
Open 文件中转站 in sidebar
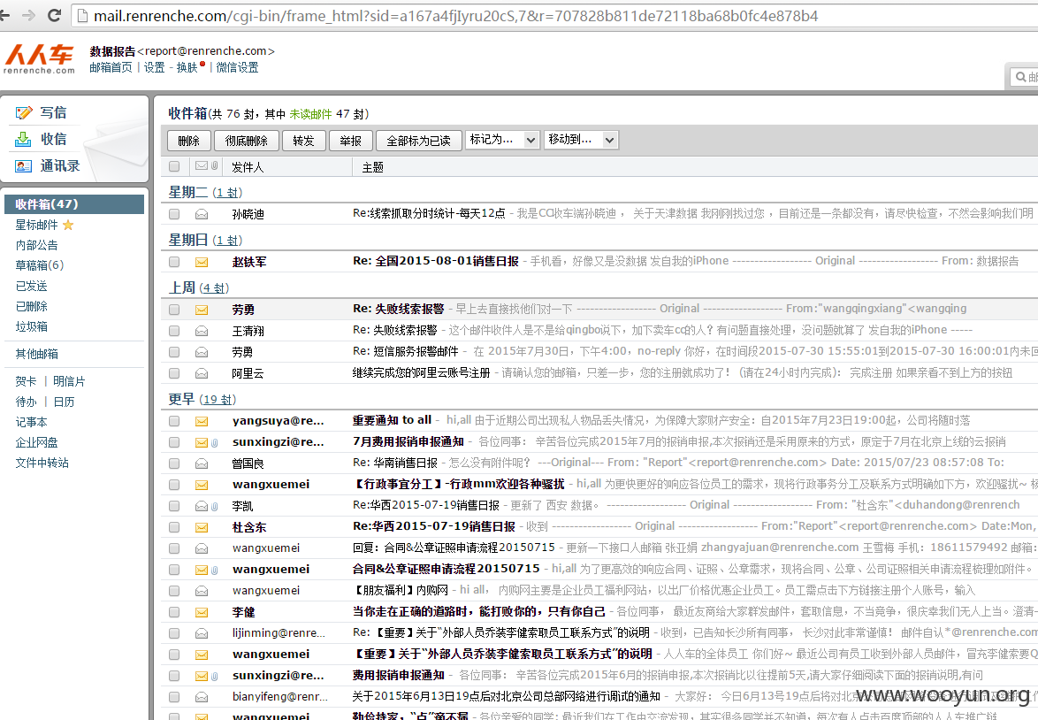click(42, 463)
